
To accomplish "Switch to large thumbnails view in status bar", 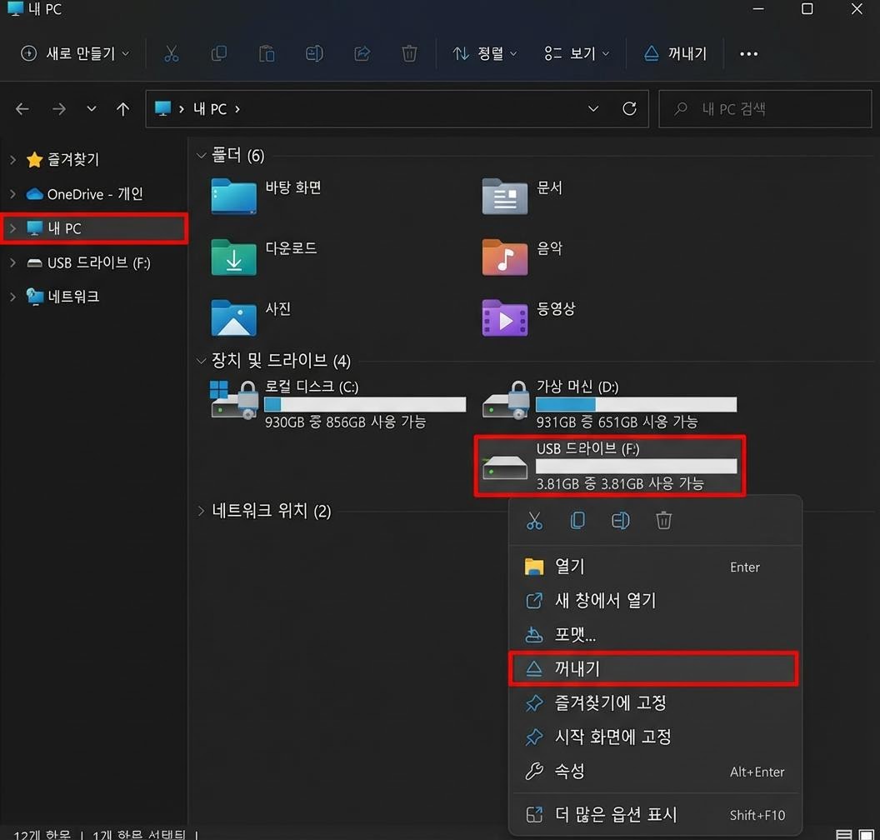I will (866, 834).
